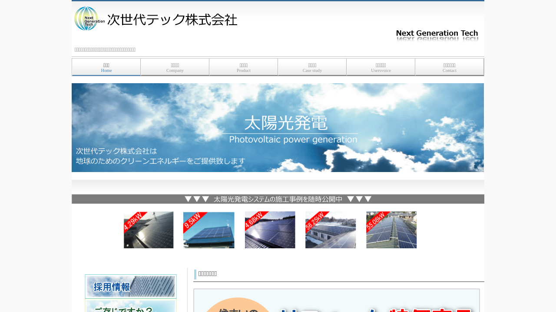Image resolution: width=556 pixels, height=312 pixels.
Task: View the 4.29kW solar installation thumbnail
Action: pos(149,230)
